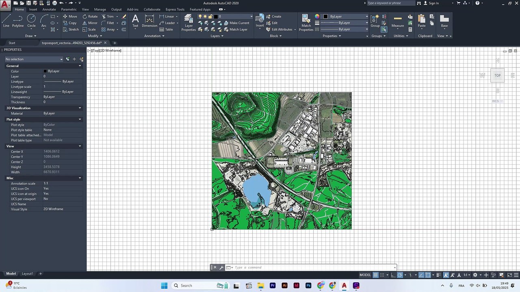Viewport: 520px width, 292px height.
Task: Select the Circle tool
Action: click(31, 21)
